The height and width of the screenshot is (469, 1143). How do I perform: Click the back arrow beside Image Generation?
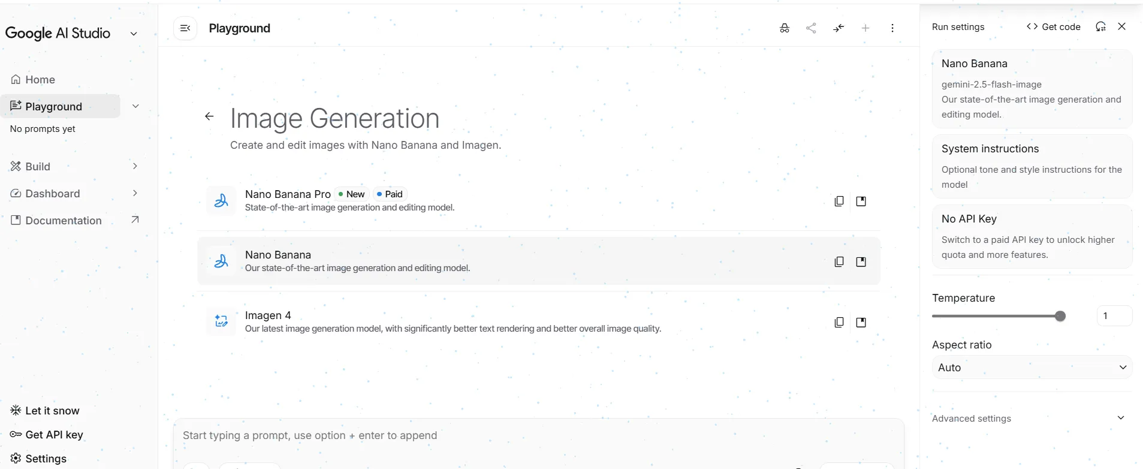(209, 116)
